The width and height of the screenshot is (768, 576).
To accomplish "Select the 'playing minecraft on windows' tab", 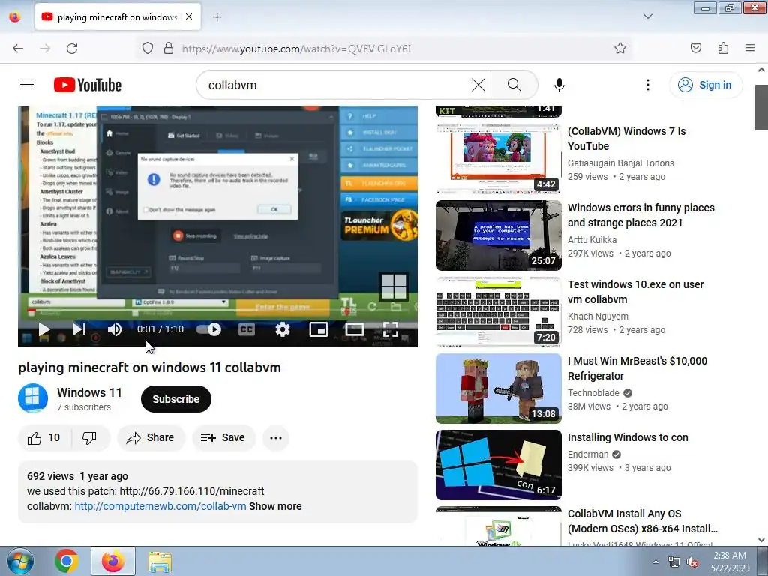I will 118,16.
